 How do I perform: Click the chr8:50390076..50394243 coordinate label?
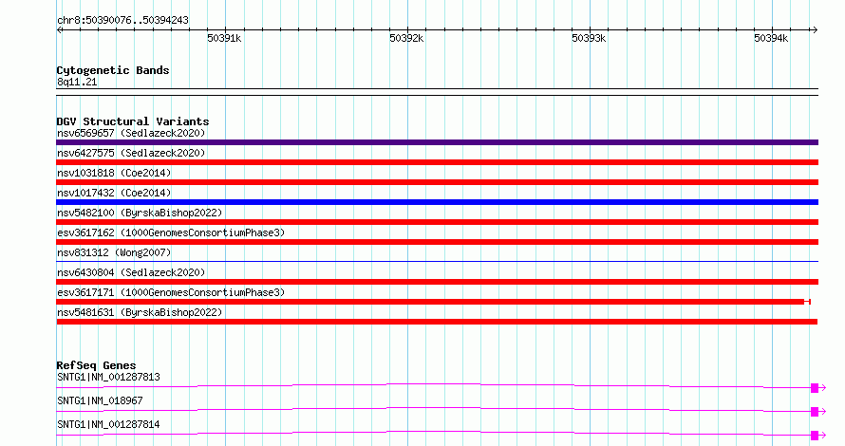pyautogui.click(x=122, y=20)
